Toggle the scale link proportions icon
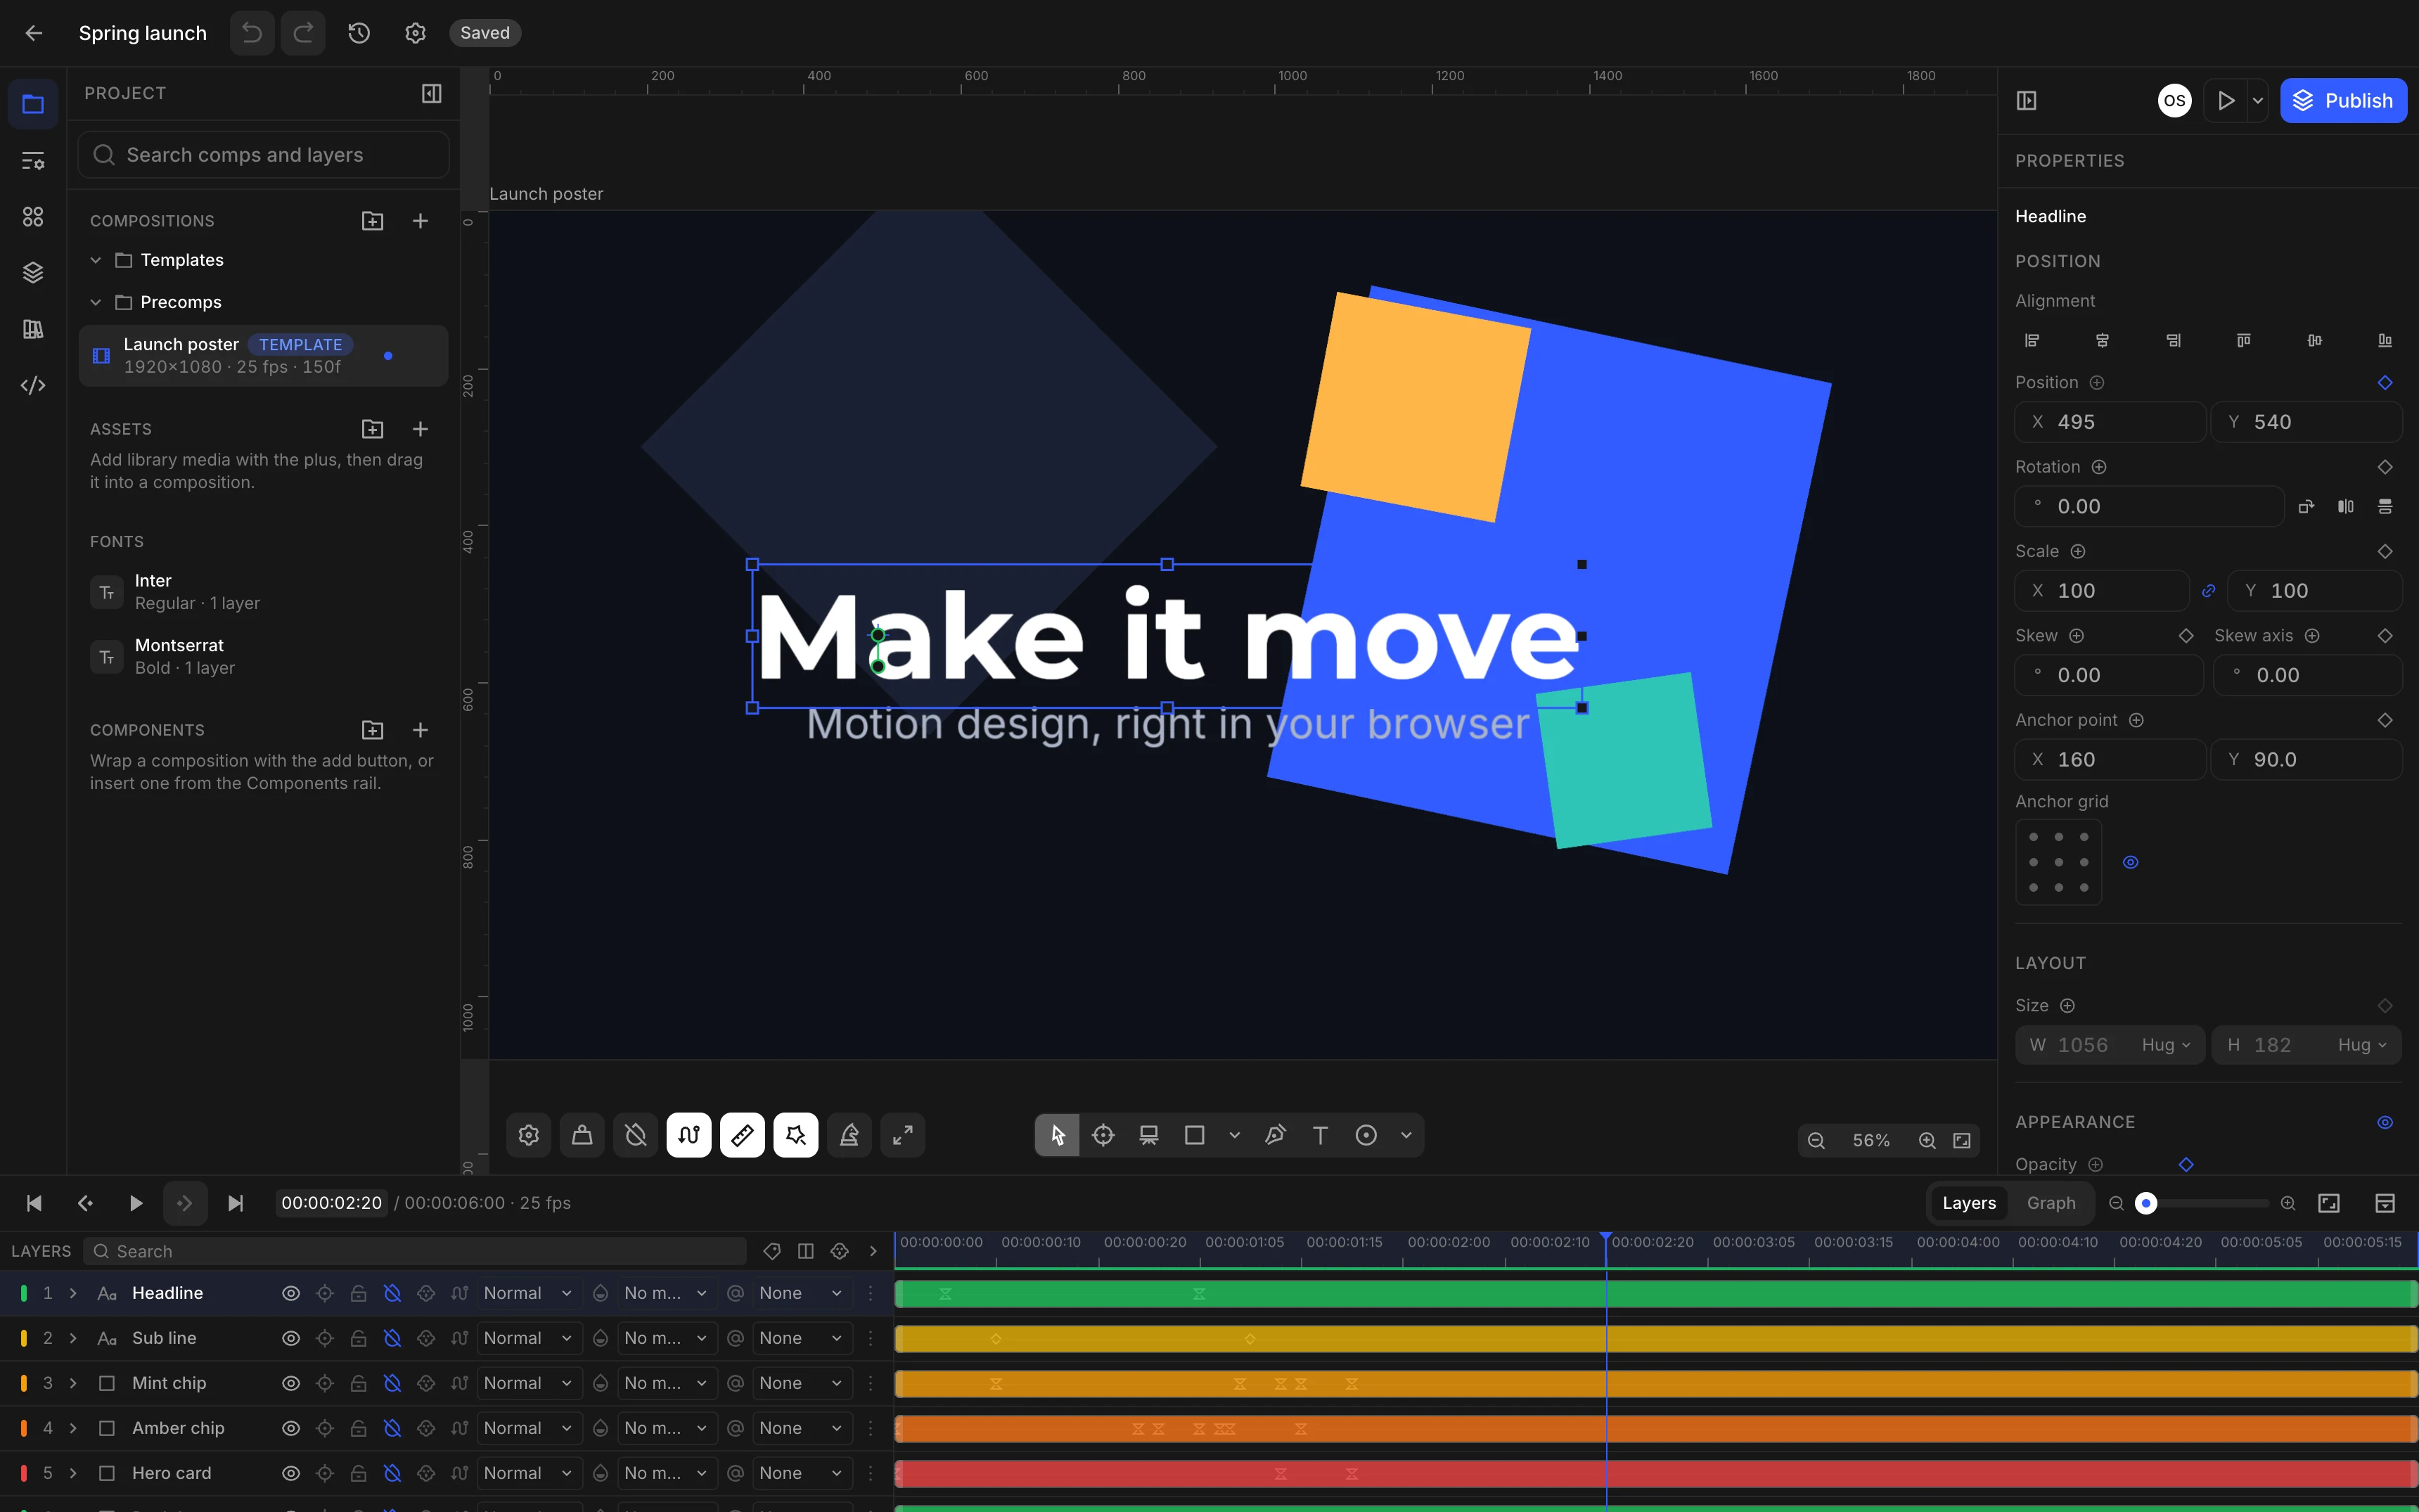Image resolution: width=2419 pixels, height=1512 pixels. (x=2209, y=591)
